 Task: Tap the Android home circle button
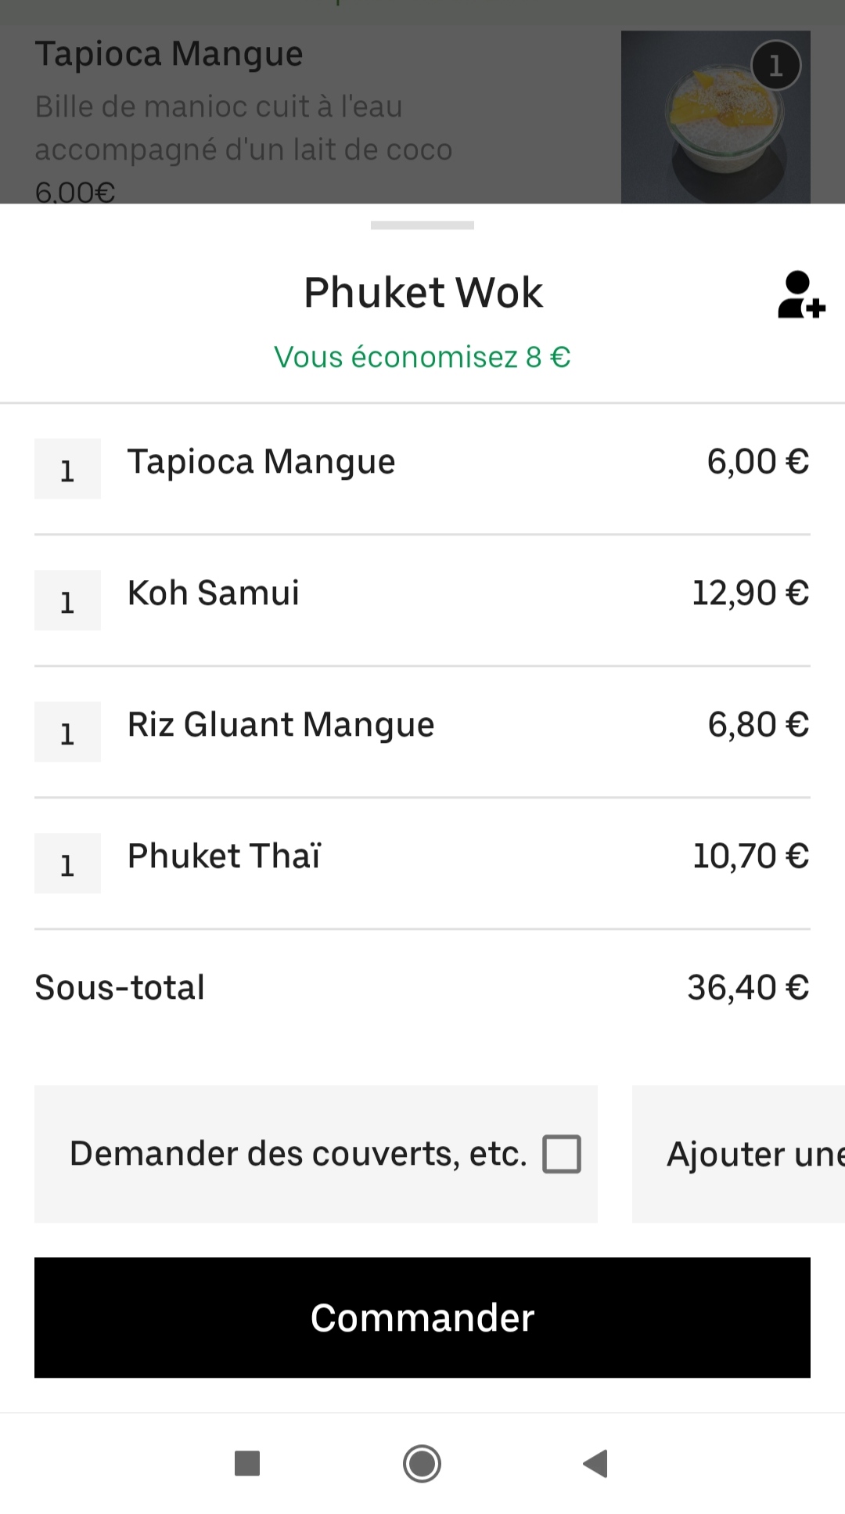point(422,1463)
